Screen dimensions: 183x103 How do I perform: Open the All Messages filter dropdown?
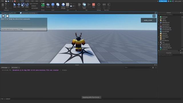coord(5,68)
